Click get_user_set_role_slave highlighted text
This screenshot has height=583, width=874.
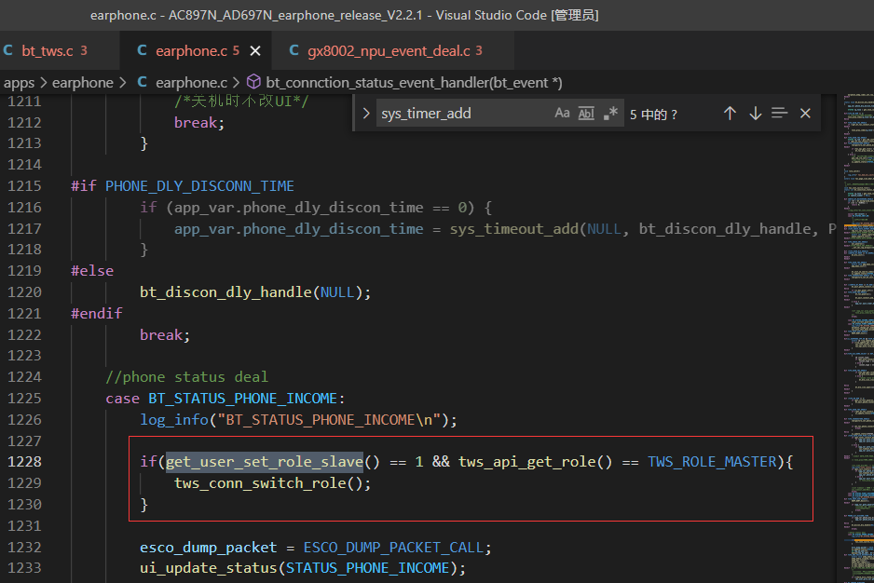[x=265, y=462]
